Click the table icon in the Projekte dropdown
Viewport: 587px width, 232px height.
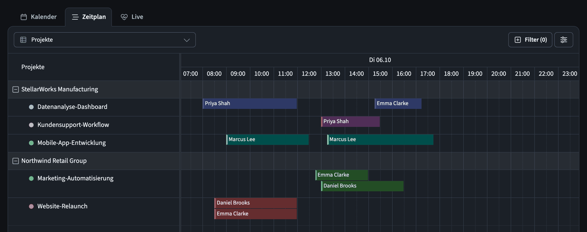[23, 40]
